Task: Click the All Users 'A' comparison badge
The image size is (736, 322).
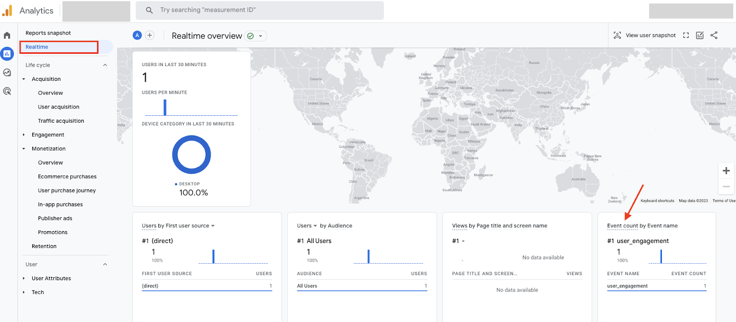Action: 137,35
